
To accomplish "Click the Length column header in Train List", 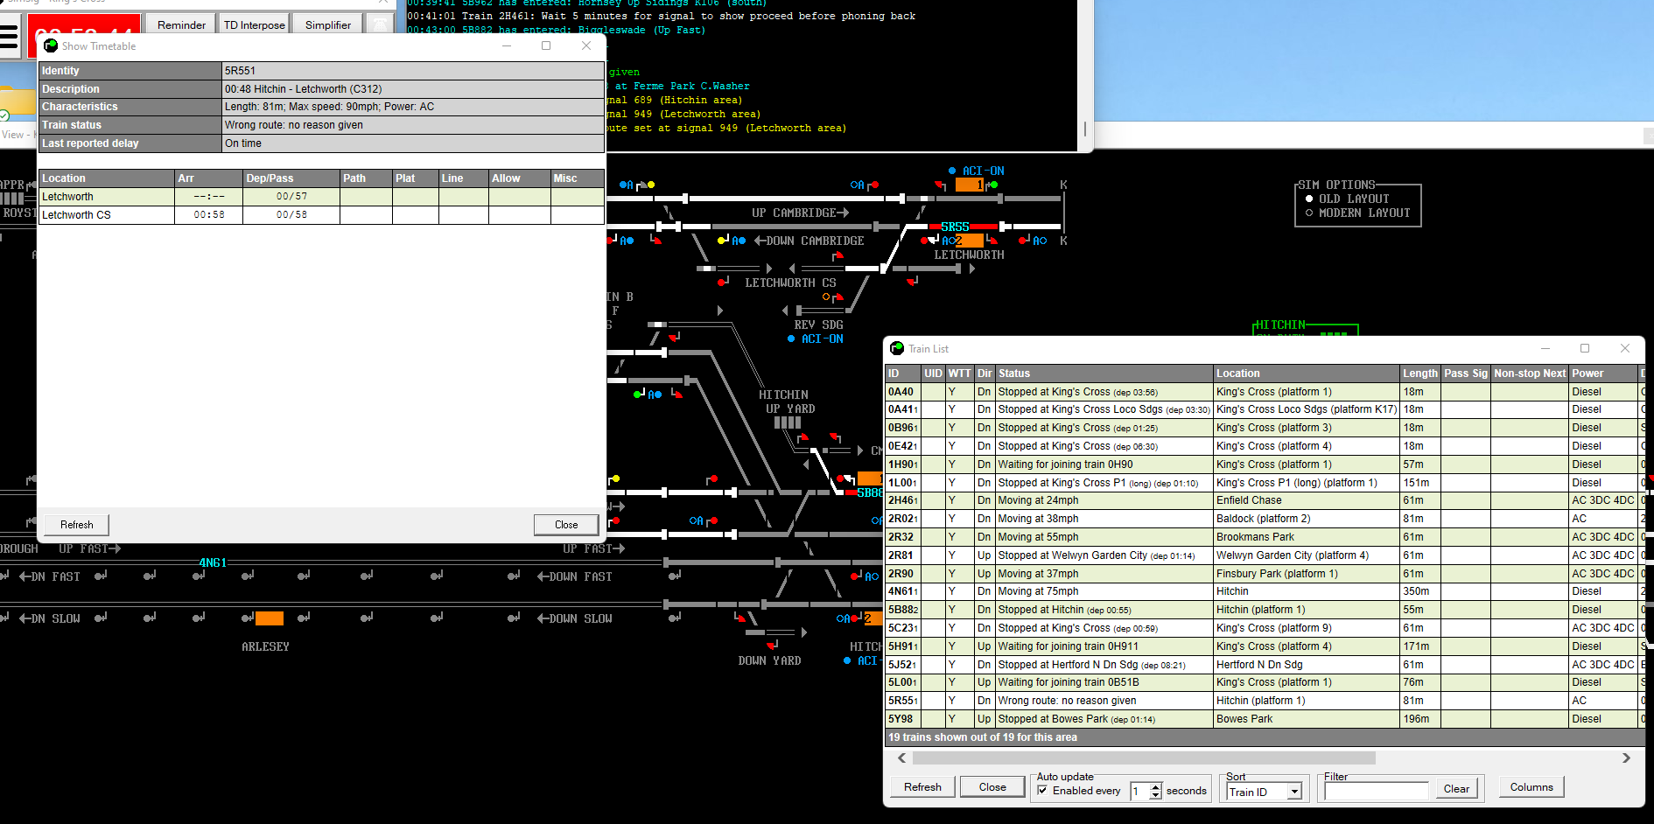I will (x=1420, y=373).
